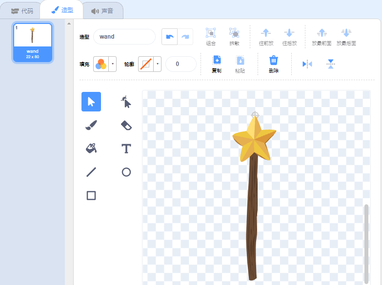Click the 复制 copy button
Screen dimensions: 382x285
pyautogui.click(x=217, y=64)
